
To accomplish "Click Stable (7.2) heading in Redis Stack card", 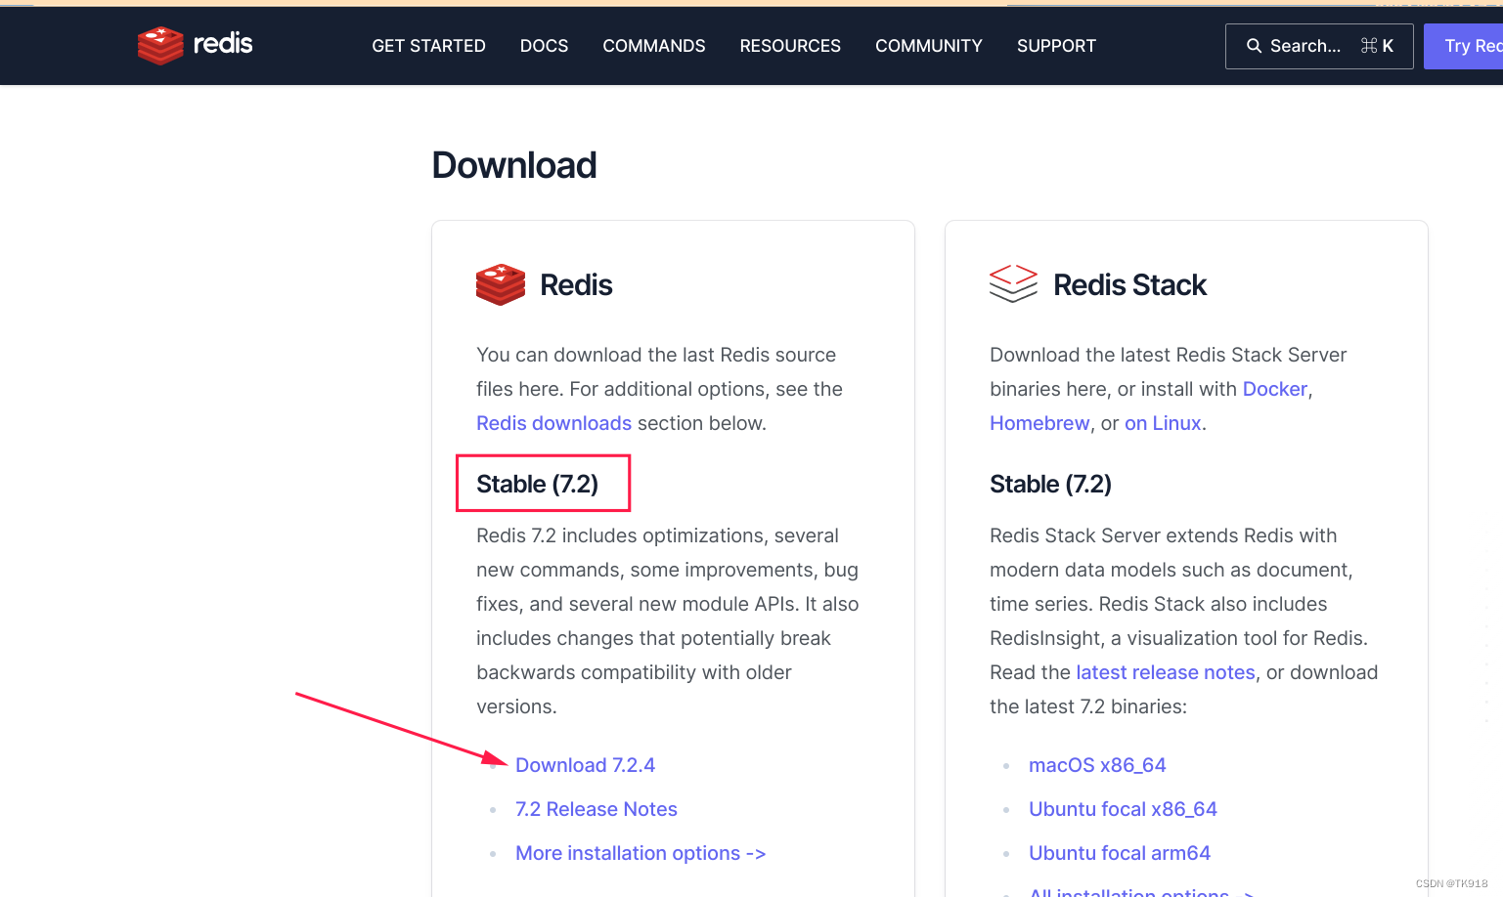I will 1050,484.
